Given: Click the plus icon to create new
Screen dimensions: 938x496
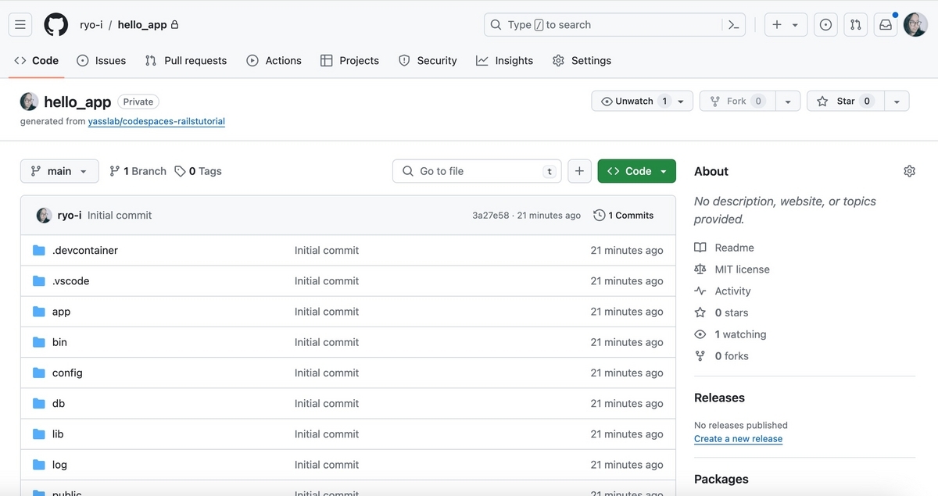Looking at the screenshot, I should (x=777, y=25).
